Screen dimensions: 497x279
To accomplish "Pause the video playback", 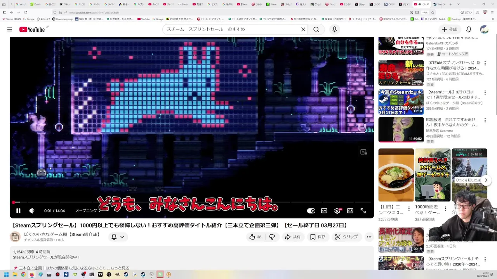I will point(18,211).
